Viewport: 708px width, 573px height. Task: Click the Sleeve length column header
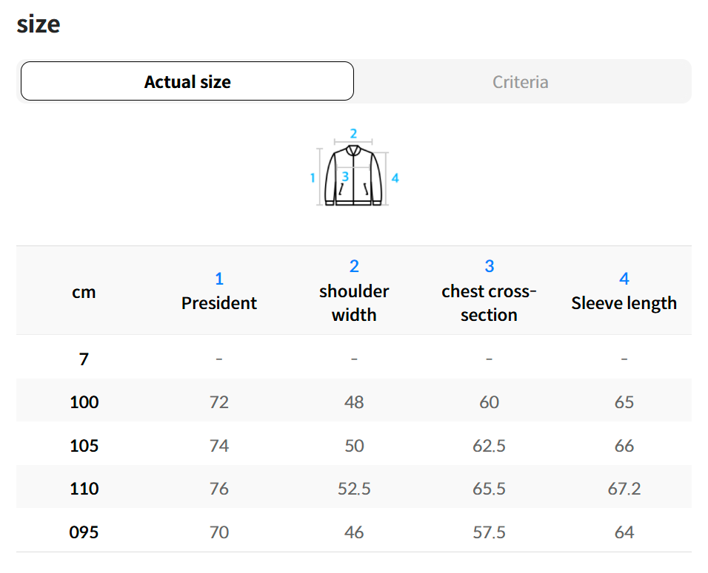pos(624,291)
